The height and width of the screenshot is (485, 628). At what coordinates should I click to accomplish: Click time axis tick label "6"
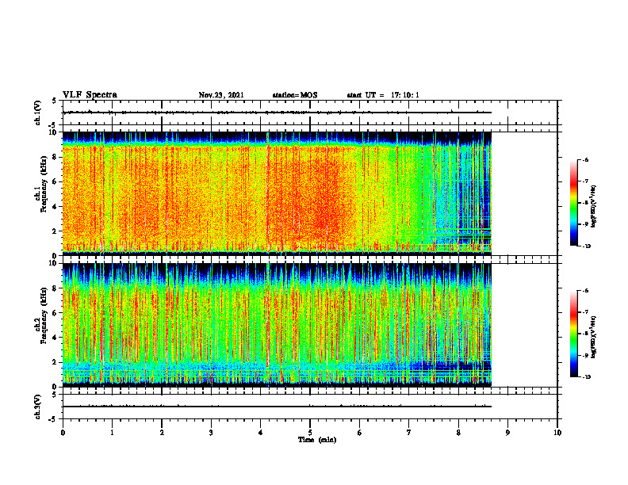[x=360, y=433]
